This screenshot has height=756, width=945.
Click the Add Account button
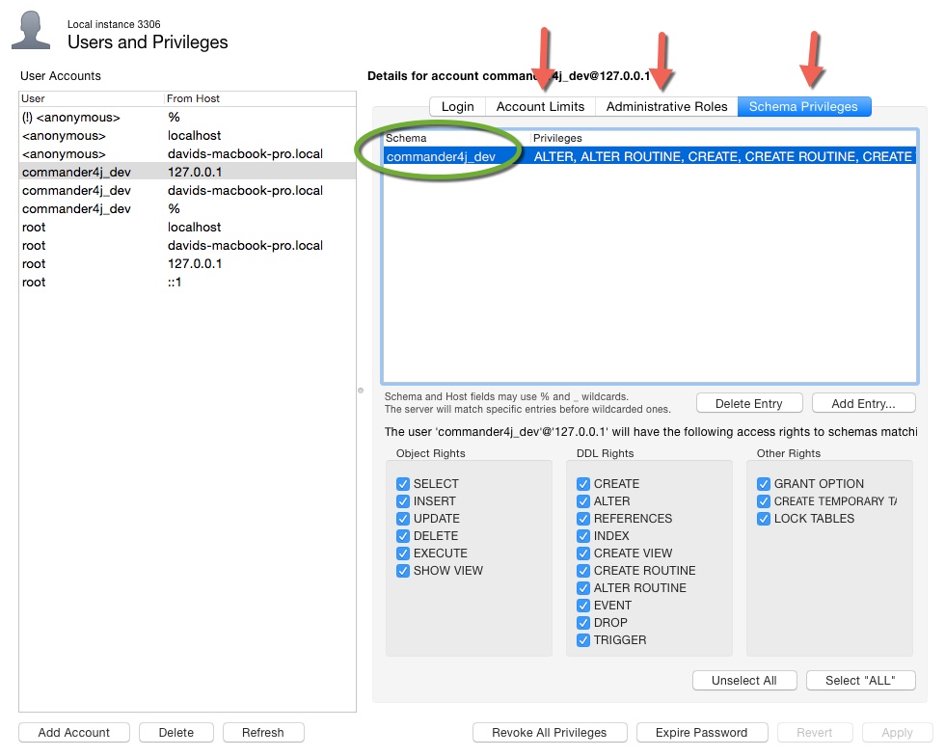pyautogui.click(x=74, y=733)
